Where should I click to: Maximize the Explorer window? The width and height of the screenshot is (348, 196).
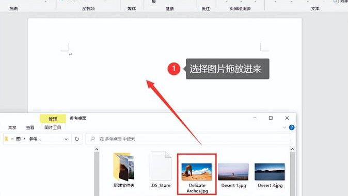click(x=271, y=118)
